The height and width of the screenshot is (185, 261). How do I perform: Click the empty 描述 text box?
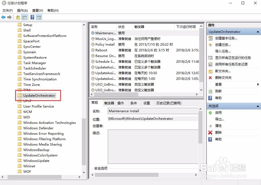153,147
